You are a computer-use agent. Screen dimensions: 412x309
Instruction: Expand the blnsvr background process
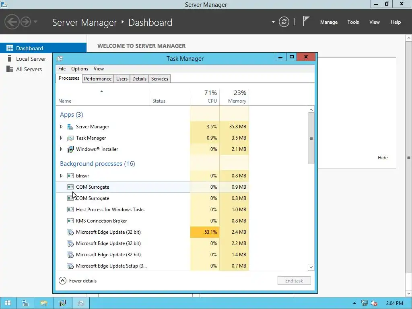[61, 176]
